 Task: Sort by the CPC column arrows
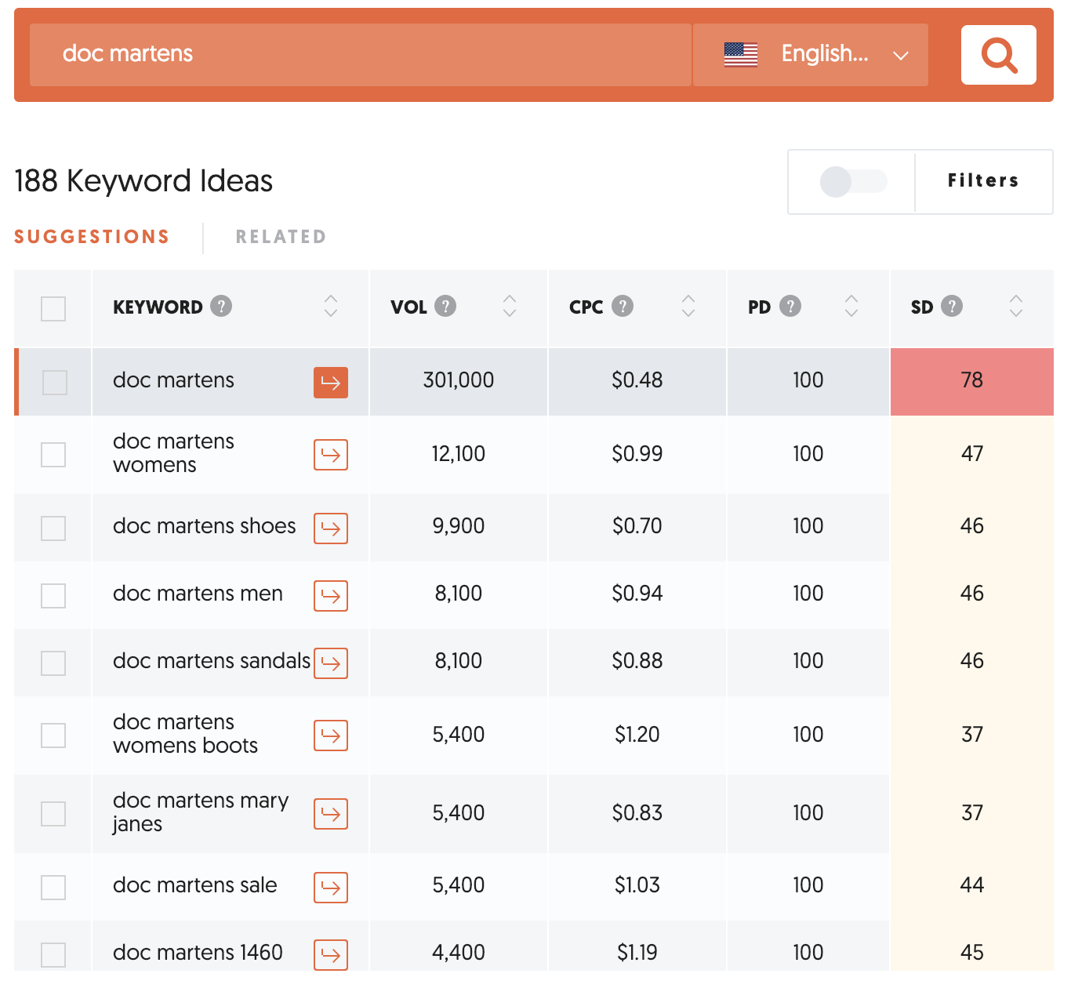pos(688,306)
